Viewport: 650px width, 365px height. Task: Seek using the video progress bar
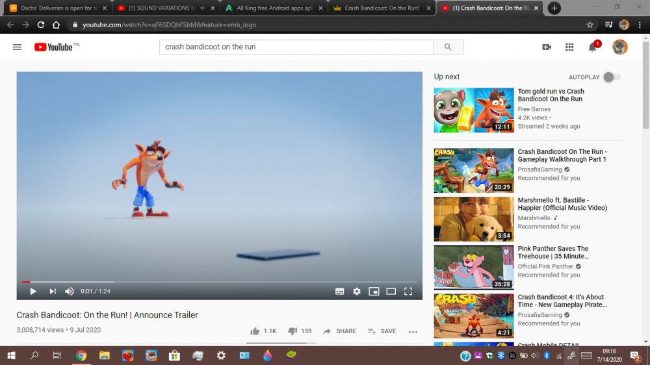coord(220,282)
